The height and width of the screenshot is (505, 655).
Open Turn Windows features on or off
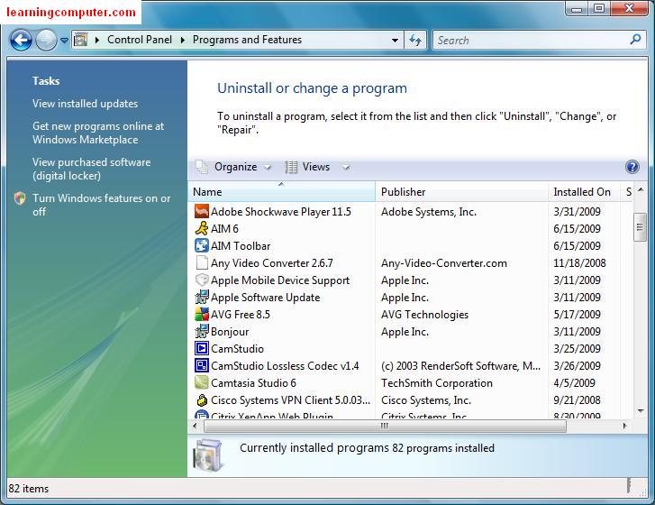point(102,205)
